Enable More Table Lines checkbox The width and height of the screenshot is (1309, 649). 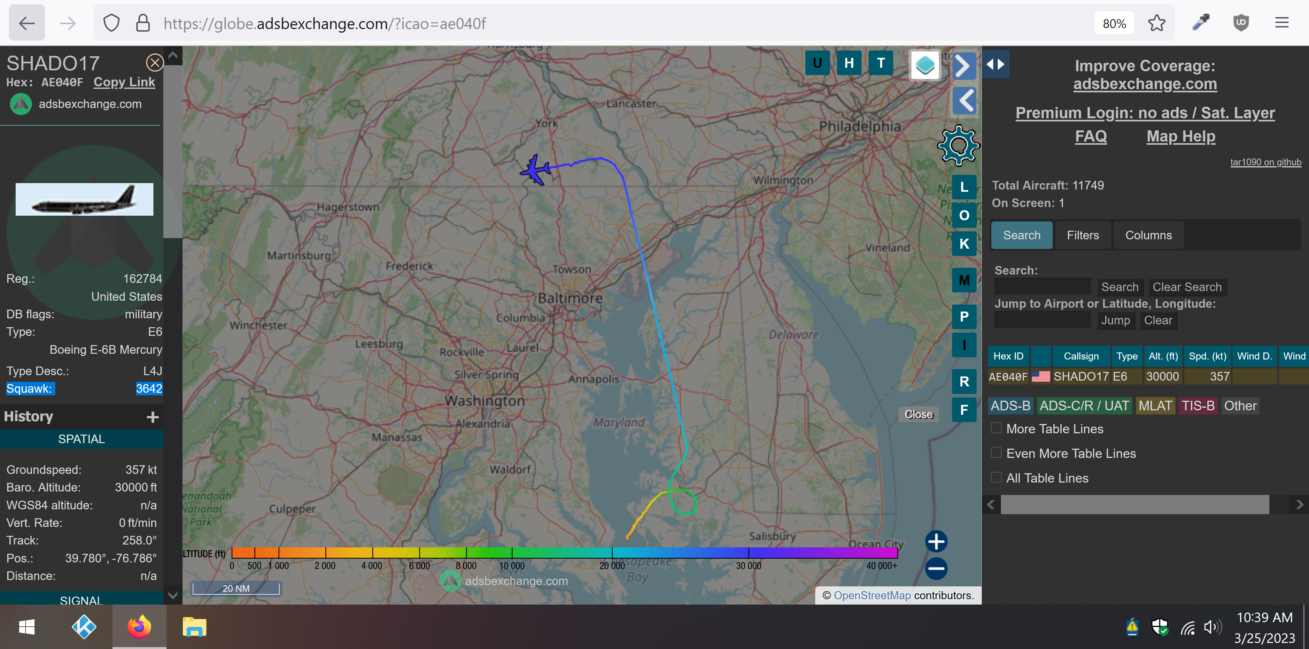click(x=996, y=429)
